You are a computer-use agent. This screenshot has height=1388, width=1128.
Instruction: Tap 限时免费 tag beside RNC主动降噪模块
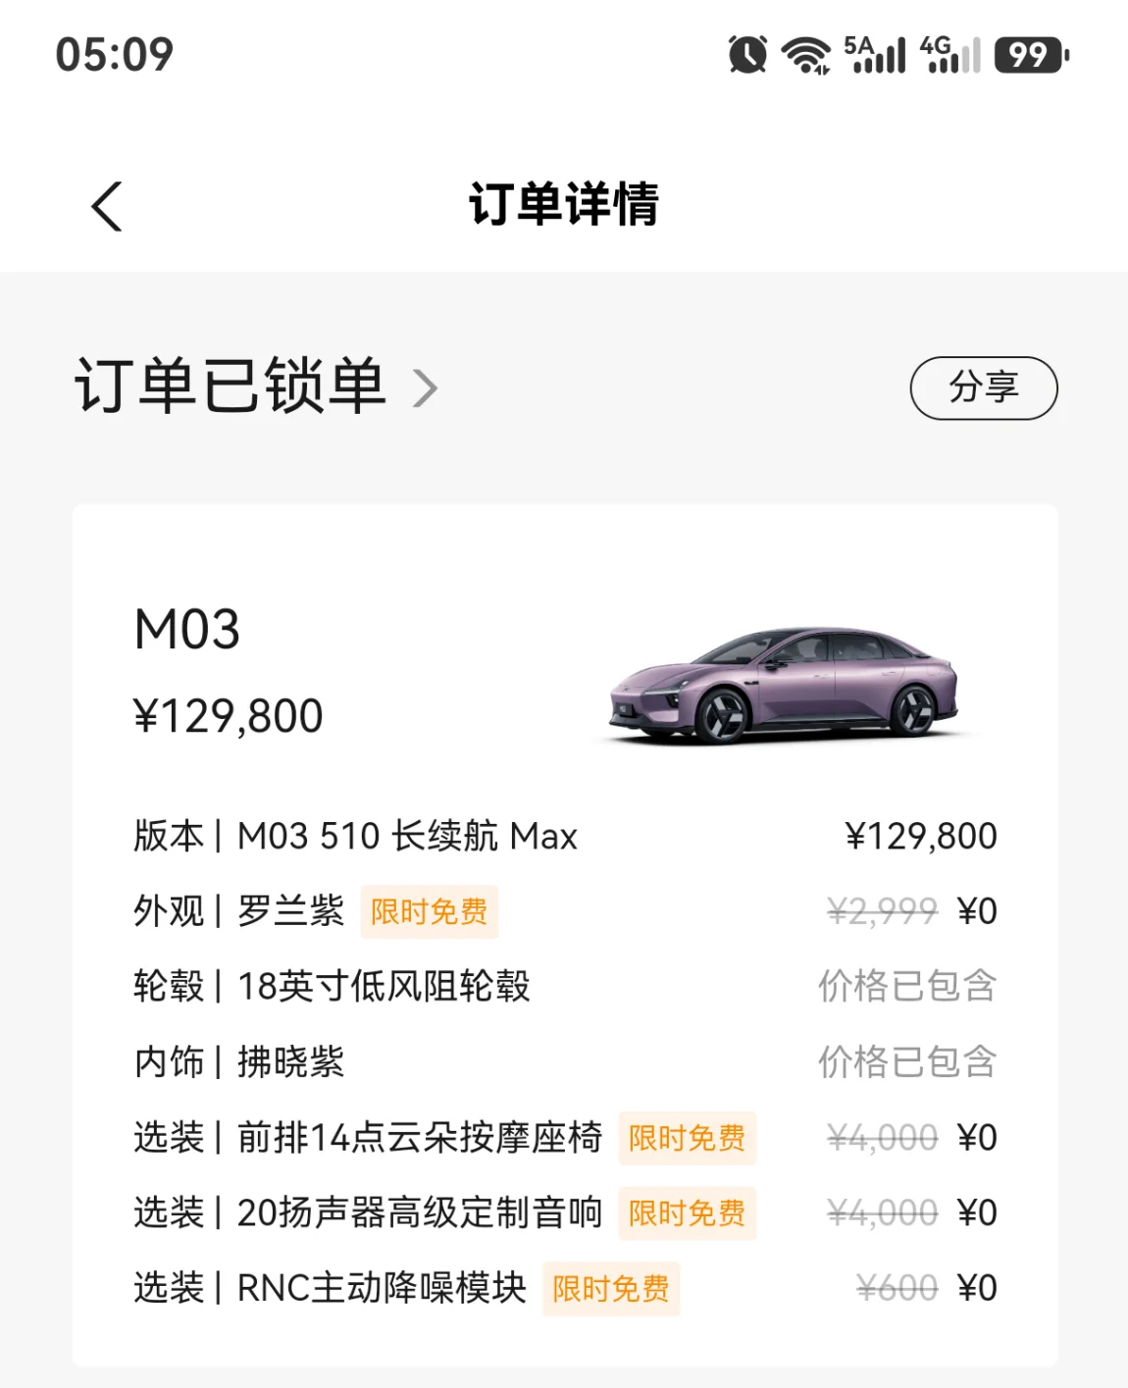611,1289
